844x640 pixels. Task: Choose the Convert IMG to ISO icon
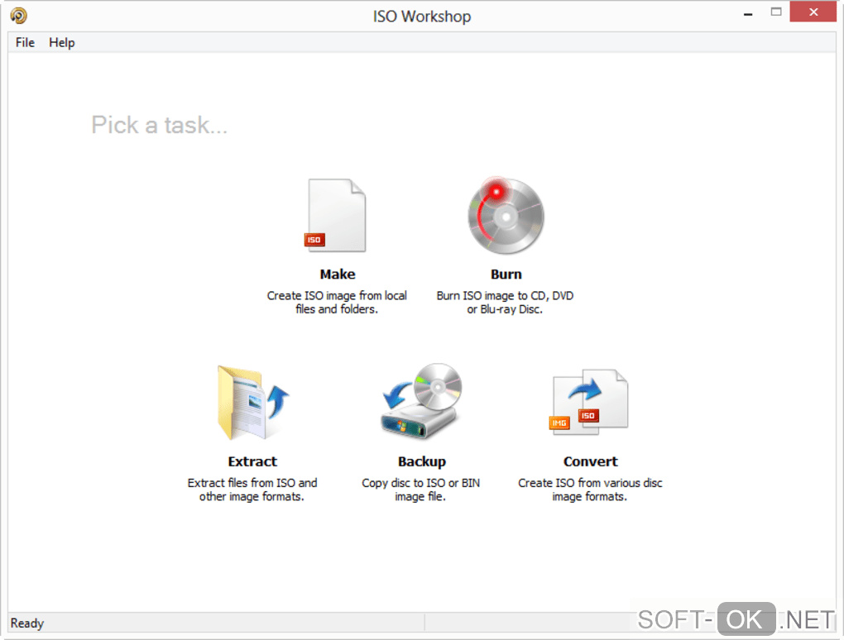pos(589,402)
